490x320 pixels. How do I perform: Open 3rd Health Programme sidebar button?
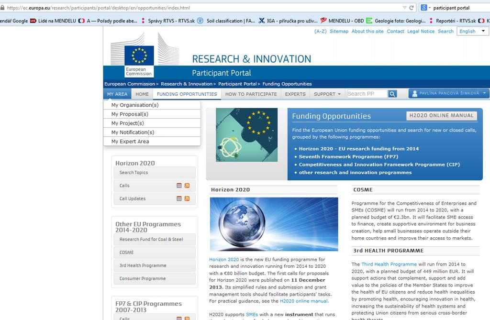point(155,265)
